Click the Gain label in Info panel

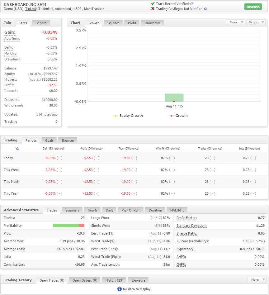10,32
